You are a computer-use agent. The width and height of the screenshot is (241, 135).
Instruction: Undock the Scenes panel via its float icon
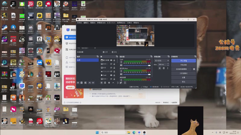(x=98, y=56)
